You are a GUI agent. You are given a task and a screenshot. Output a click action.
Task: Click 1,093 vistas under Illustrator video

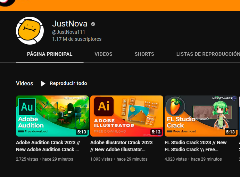(101, 159)
